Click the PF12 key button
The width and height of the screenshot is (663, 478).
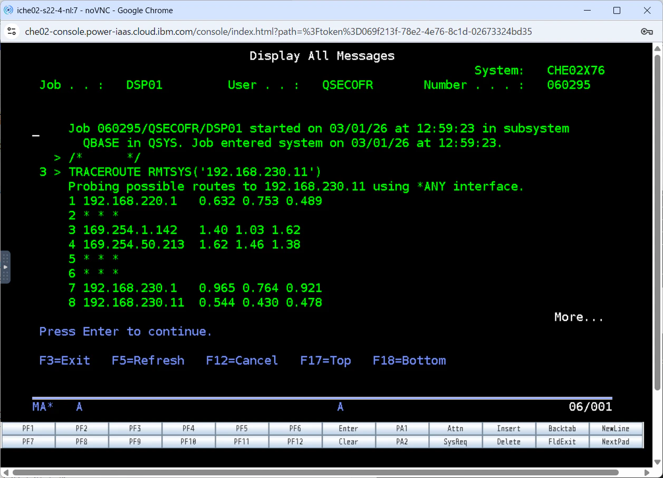coord(295,442)
